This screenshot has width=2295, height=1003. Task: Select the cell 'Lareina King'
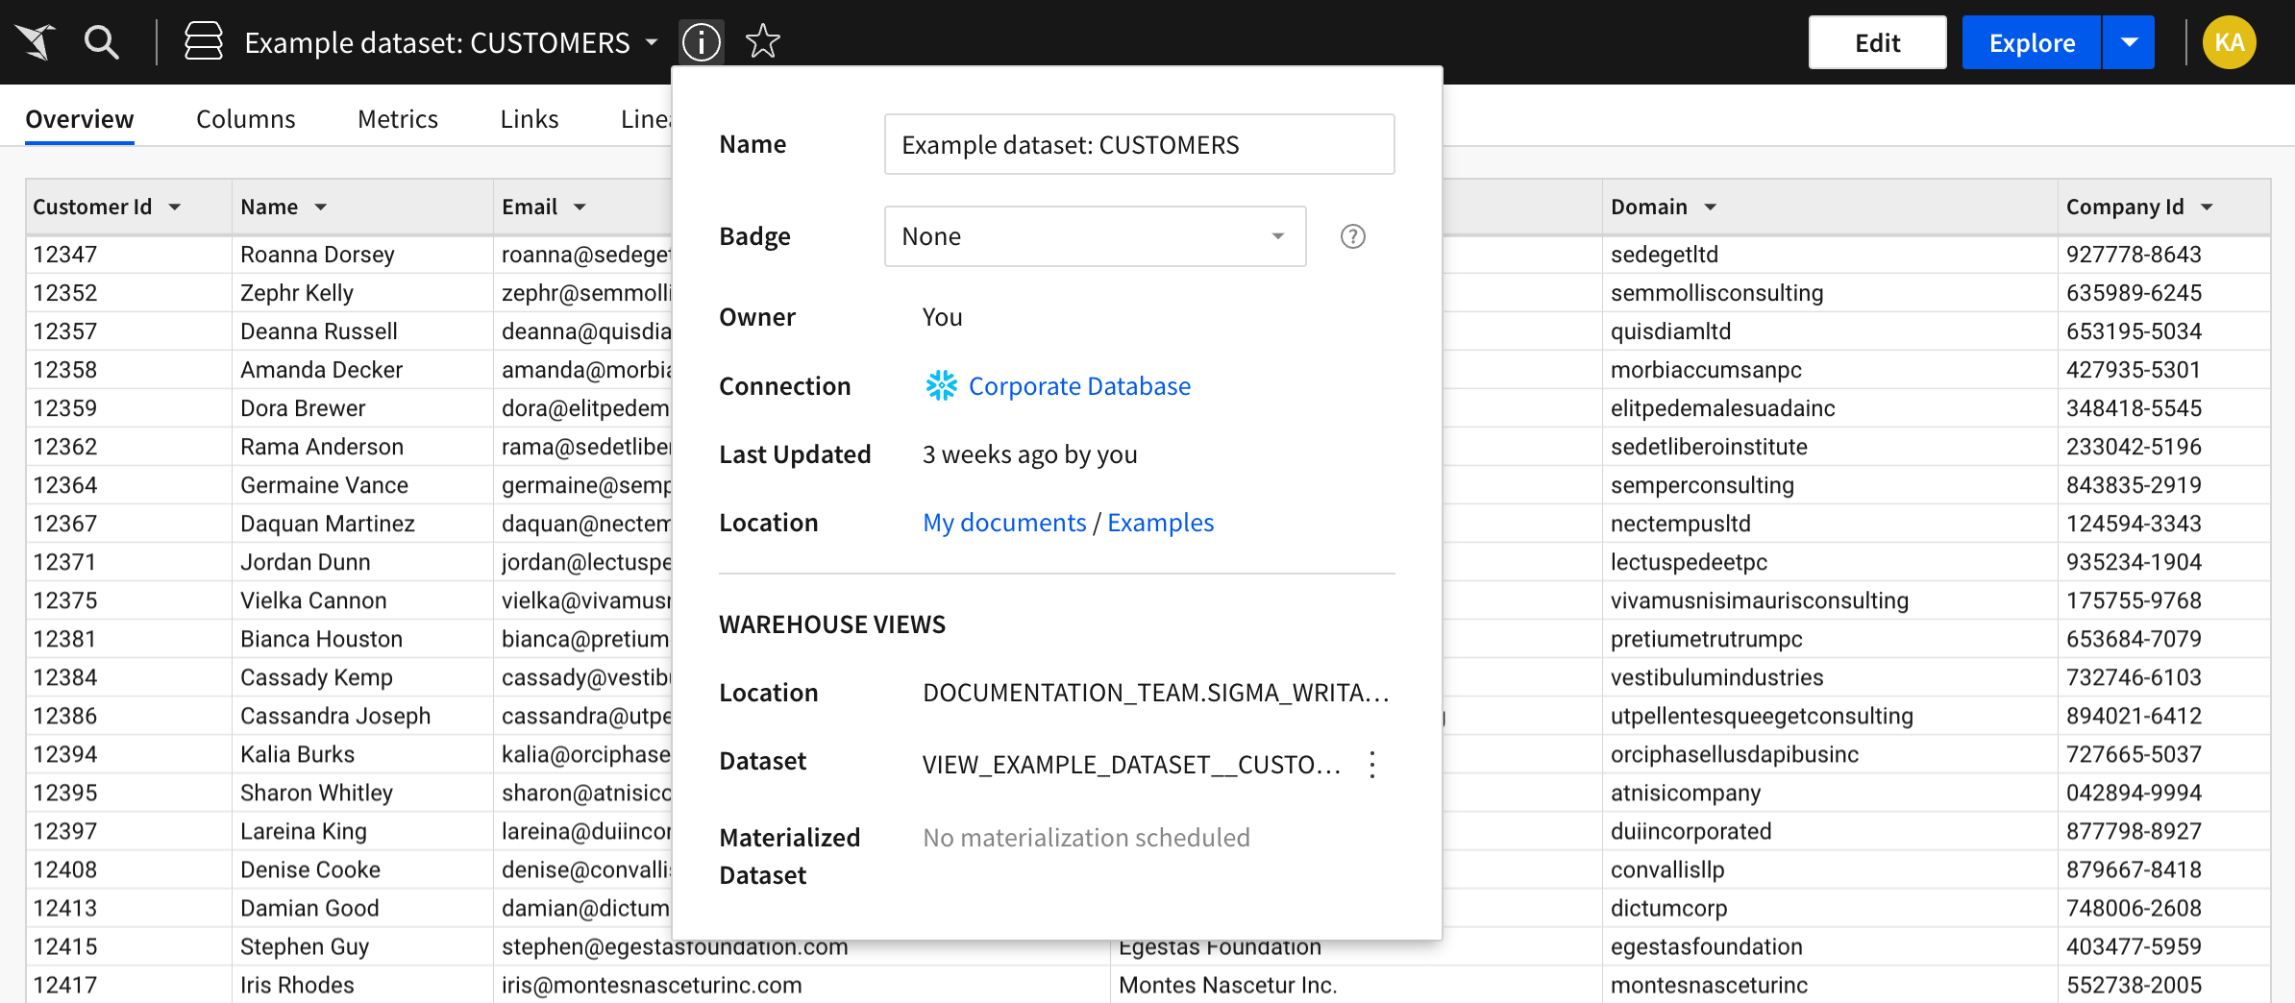362,831
